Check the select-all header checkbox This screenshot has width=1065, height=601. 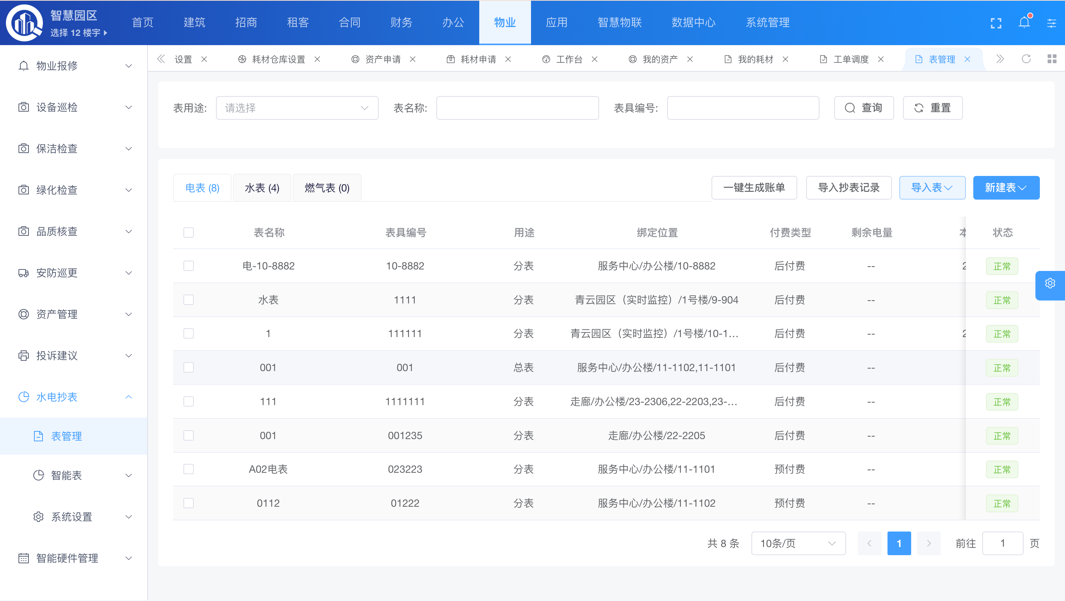(x=189, y=233)
